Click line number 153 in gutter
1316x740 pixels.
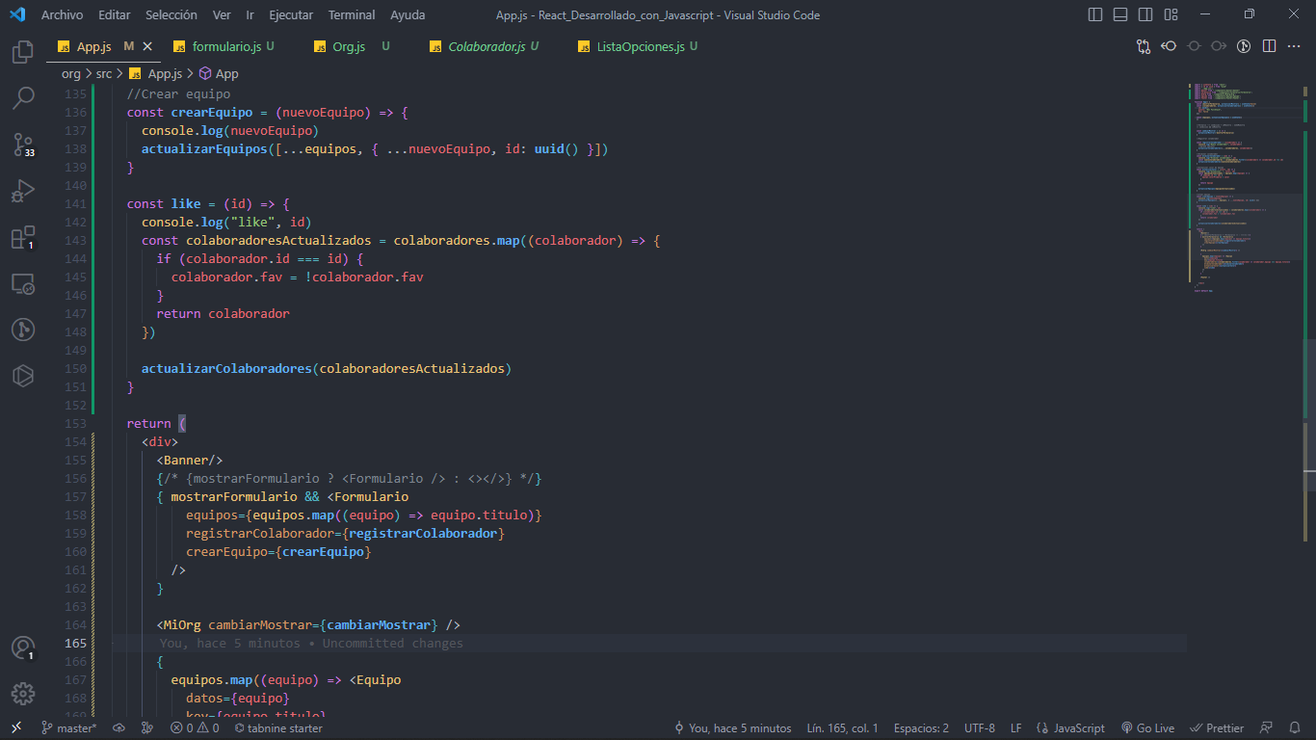click(x=75, y=424)
